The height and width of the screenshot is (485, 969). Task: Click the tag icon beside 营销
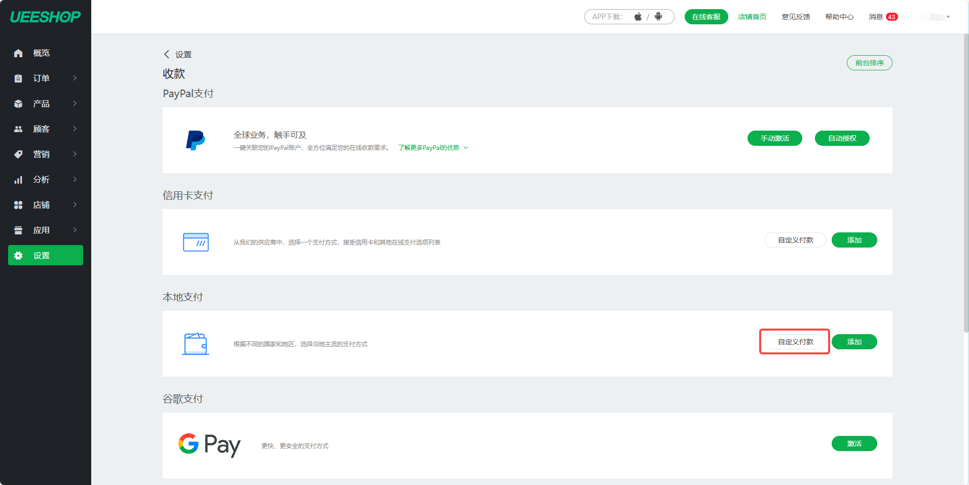click(x=18, y=154)
